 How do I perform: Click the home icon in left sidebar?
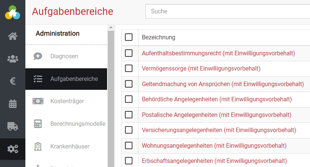pos(13,36)
